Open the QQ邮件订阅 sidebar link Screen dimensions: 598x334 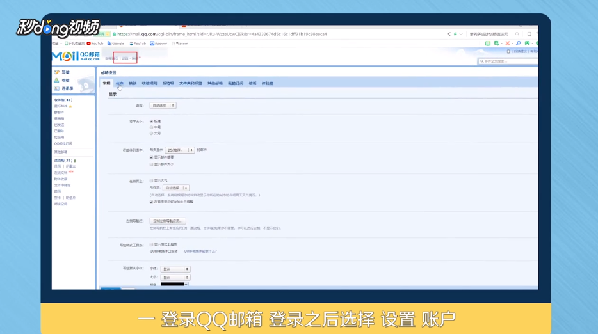[63, 144]
